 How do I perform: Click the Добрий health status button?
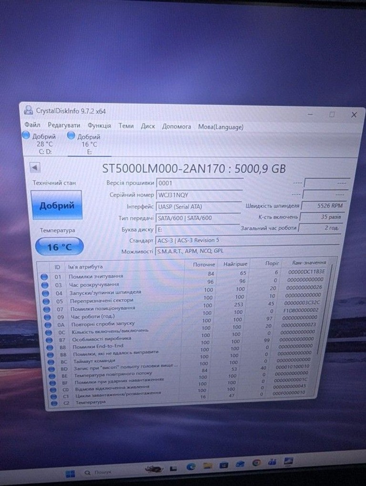(x=57, y=205)
